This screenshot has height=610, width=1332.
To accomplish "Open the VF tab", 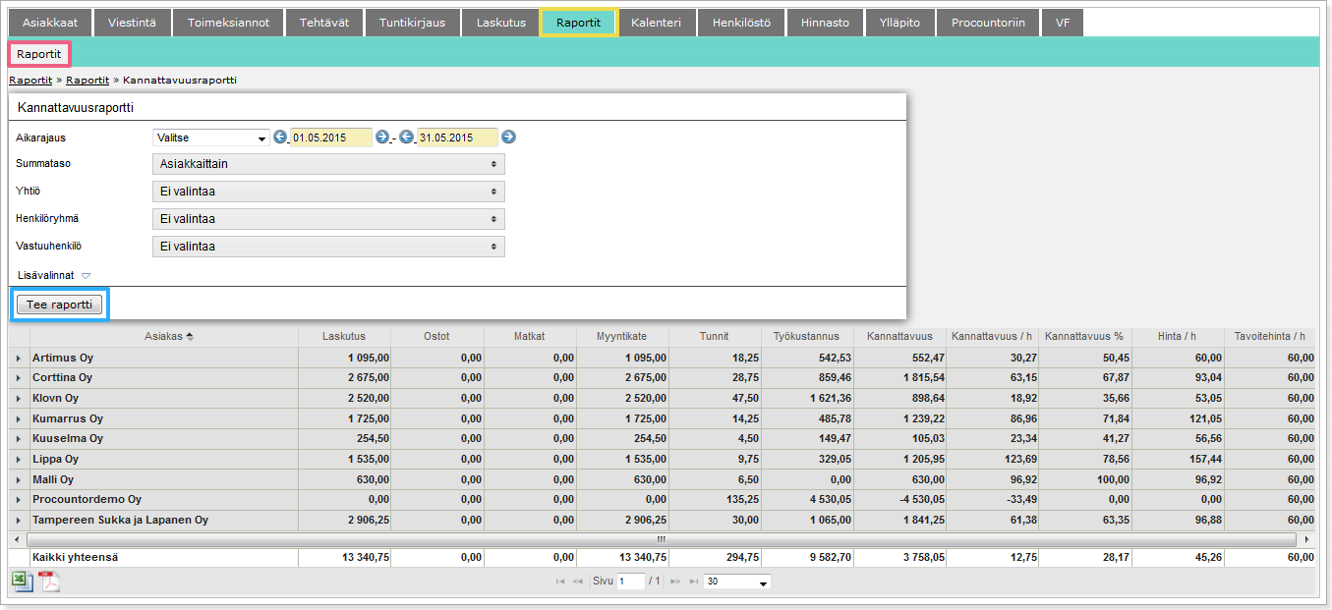I will click(1063, 23).
